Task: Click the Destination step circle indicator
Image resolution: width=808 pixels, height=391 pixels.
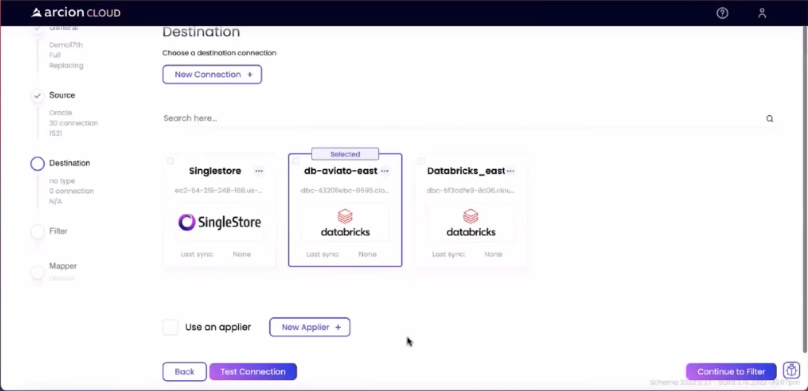Action: [37, 163]
